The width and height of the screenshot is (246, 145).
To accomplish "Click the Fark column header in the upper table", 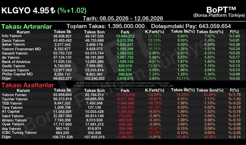I will pyautogui.click(x=125, y=32).
